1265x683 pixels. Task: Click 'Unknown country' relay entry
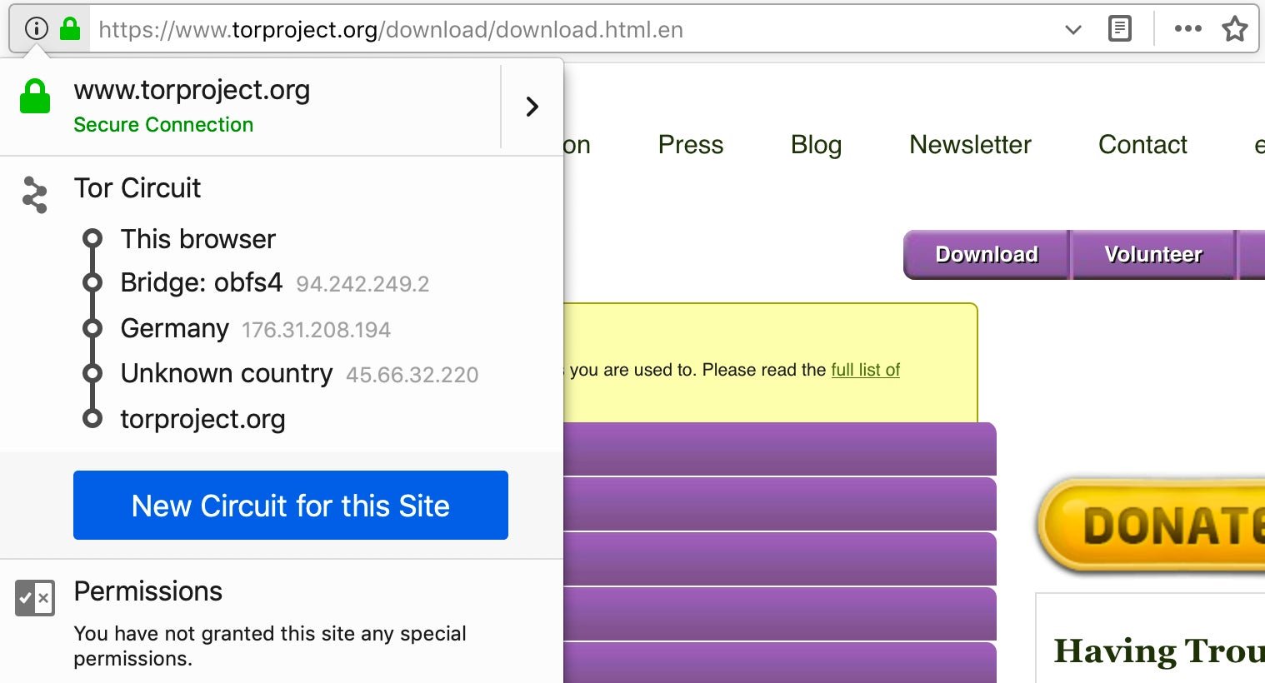(x=227, y=374)
